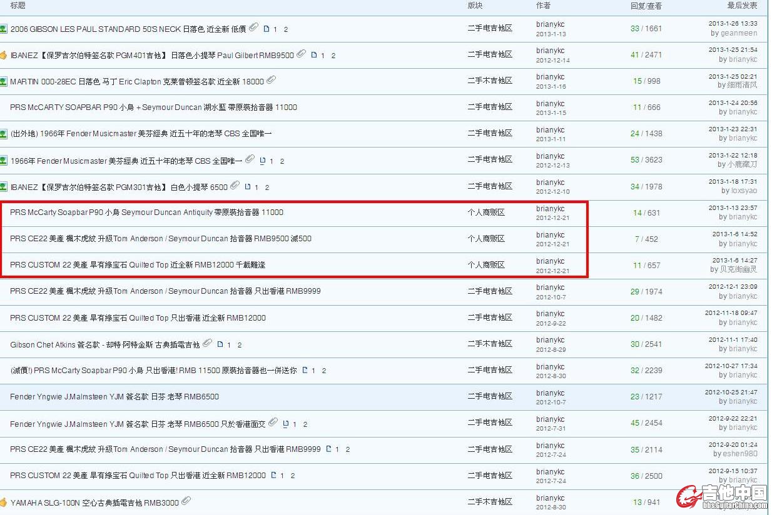The height and width of the screenshot is (515, 772).
Task: Click page icon on PRS CE22 thread with 35 replies
Action: 329,449
